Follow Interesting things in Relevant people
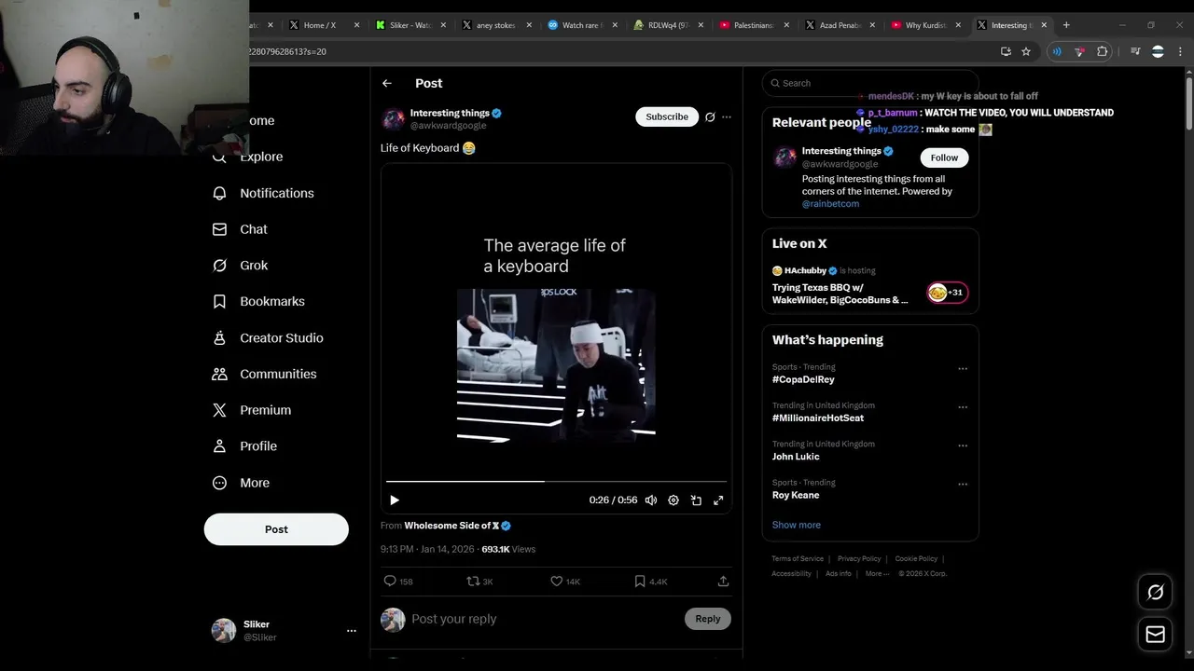1194x671 pixels. coord(944,157)
